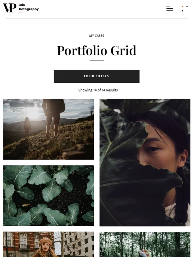Open the woman in beret photo
The height and width of the screenshot is (257, 193).
coord(48,244)
